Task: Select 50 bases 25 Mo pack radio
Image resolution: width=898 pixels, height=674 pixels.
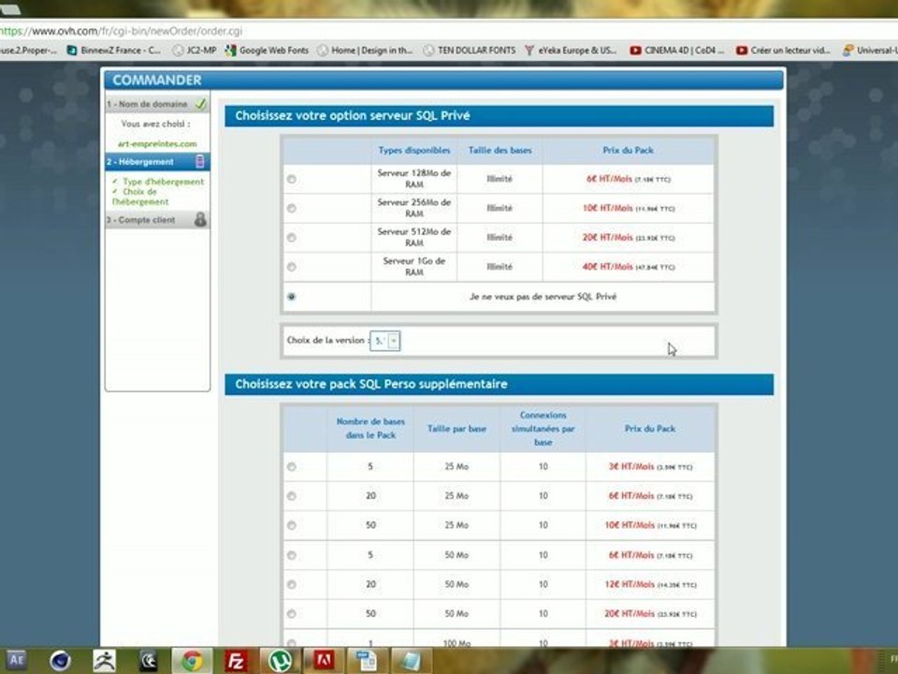Action: tap(292, 525)
